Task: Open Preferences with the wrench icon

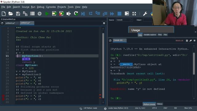Action: (145, 14)
